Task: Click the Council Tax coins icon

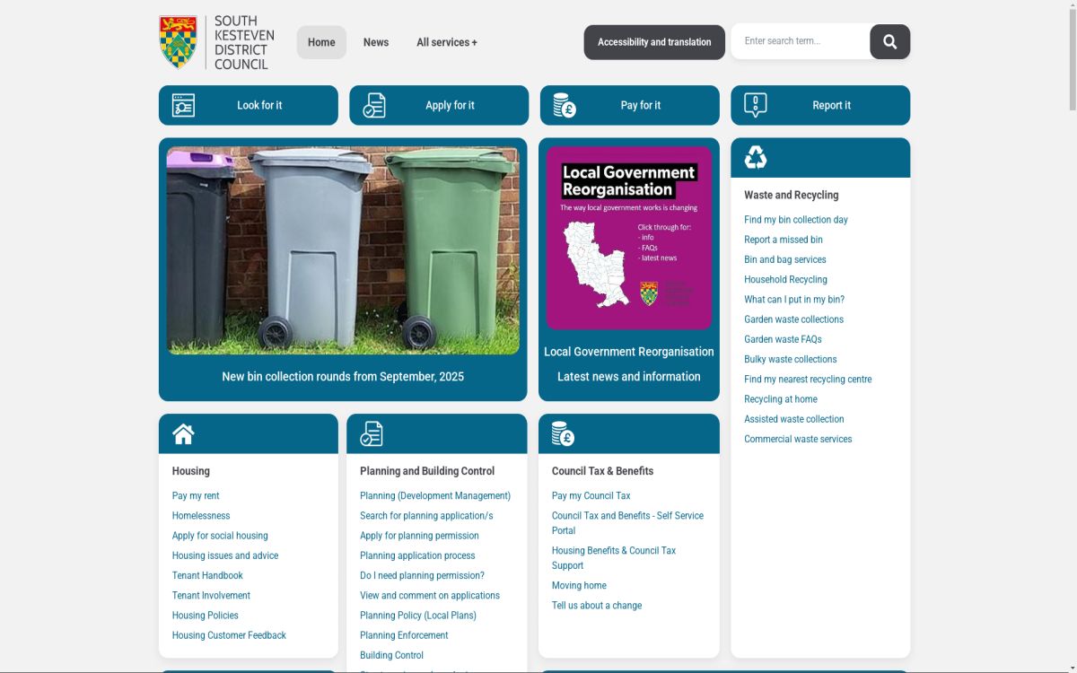Action: tap(563, 433)
